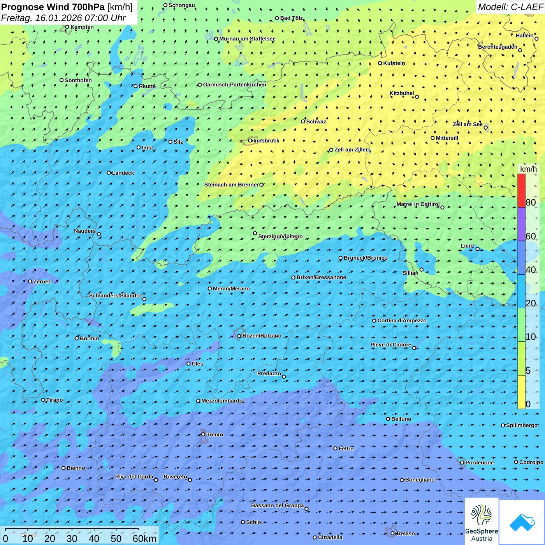Click the 'Zernez' label
The width and height of the screenshot is (545, 545).
pyautogui.click(x=42, y=281)
